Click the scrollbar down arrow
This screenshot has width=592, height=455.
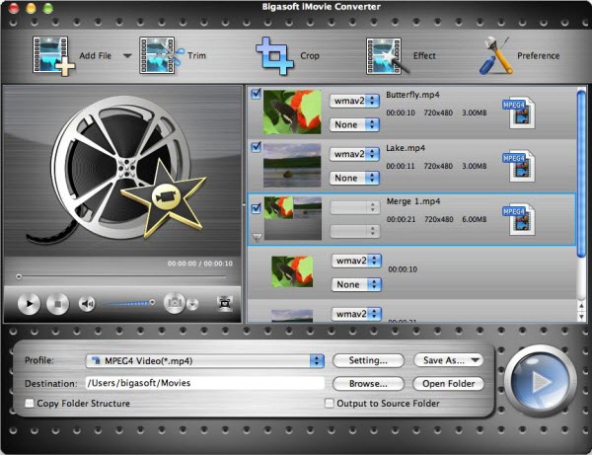click(582, 317)
